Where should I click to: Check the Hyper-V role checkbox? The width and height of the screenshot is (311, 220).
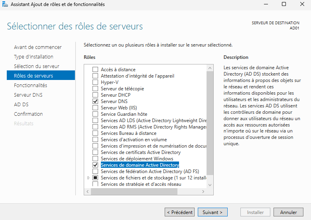95,82
